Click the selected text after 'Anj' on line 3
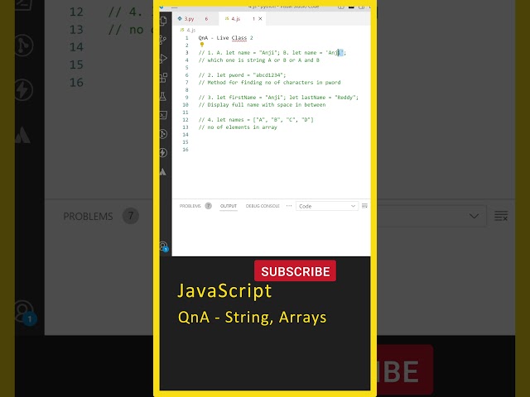530x397 pixels. (x=340, y=53)
